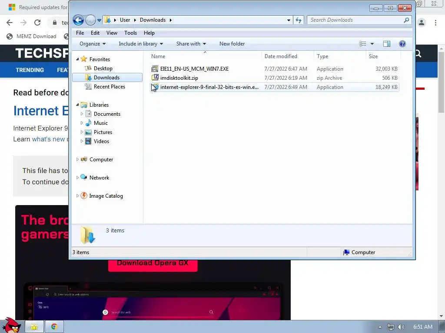Click the Pictures library icon
The width and height of the screenshot is (445, 333).
(88, 132)
